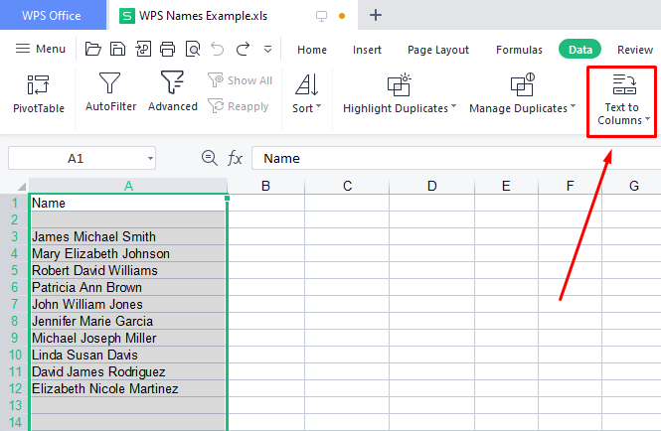The height and width of the screenshot is (431, 661).
Task: Click the Print Preview icon
Action: [193, 49]
